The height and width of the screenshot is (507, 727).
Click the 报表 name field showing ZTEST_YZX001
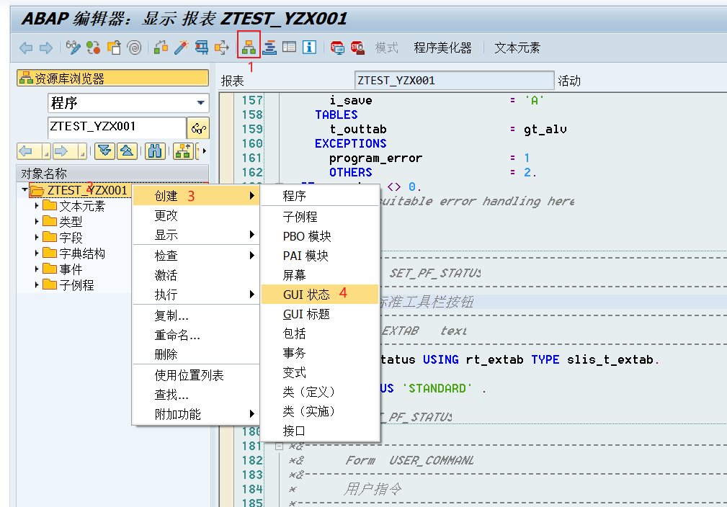pyautogui.click(x=452, y=79)
